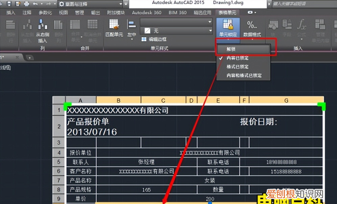The image size is (337, 204).
Task: Click the Redo arrow icon
Action: 48,4
